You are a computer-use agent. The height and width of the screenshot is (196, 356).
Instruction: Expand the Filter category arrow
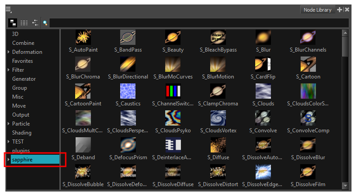tap(9, 70)
